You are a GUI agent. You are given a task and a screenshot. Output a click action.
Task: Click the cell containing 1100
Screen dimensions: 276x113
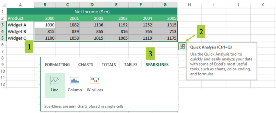45,38
